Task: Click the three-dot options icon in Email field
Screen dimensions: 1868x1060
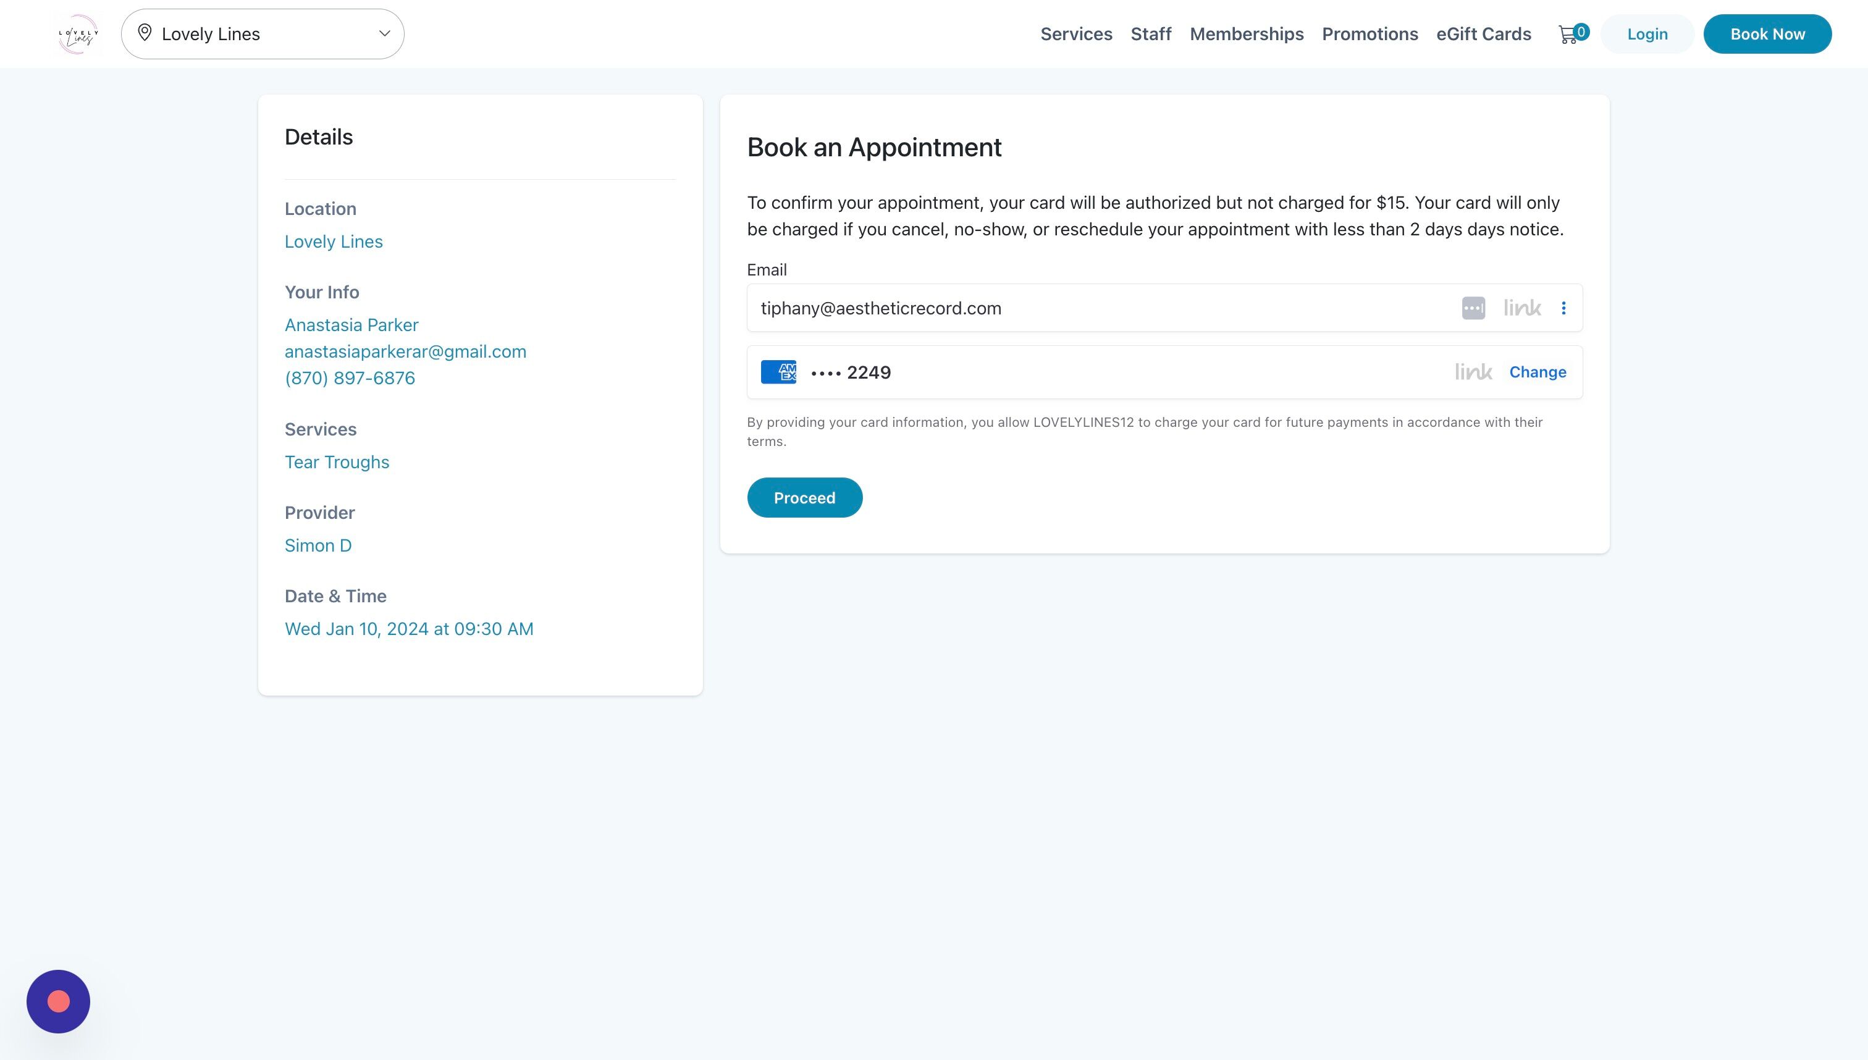Action: (1563, 308)
